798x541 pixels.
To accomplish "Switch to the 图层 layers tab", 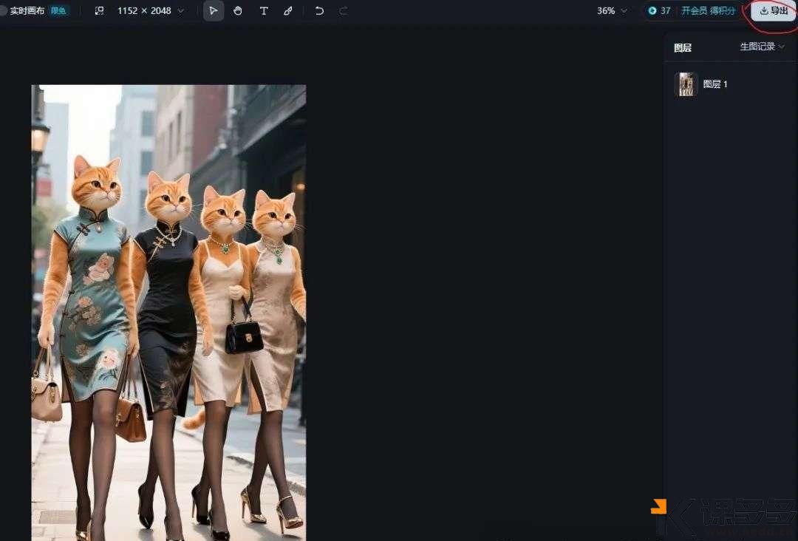I will pyautogui.click(x=683, y=48).
